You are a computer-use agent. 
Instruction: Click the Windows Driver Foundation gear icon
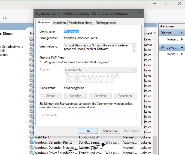click(31, 153)
